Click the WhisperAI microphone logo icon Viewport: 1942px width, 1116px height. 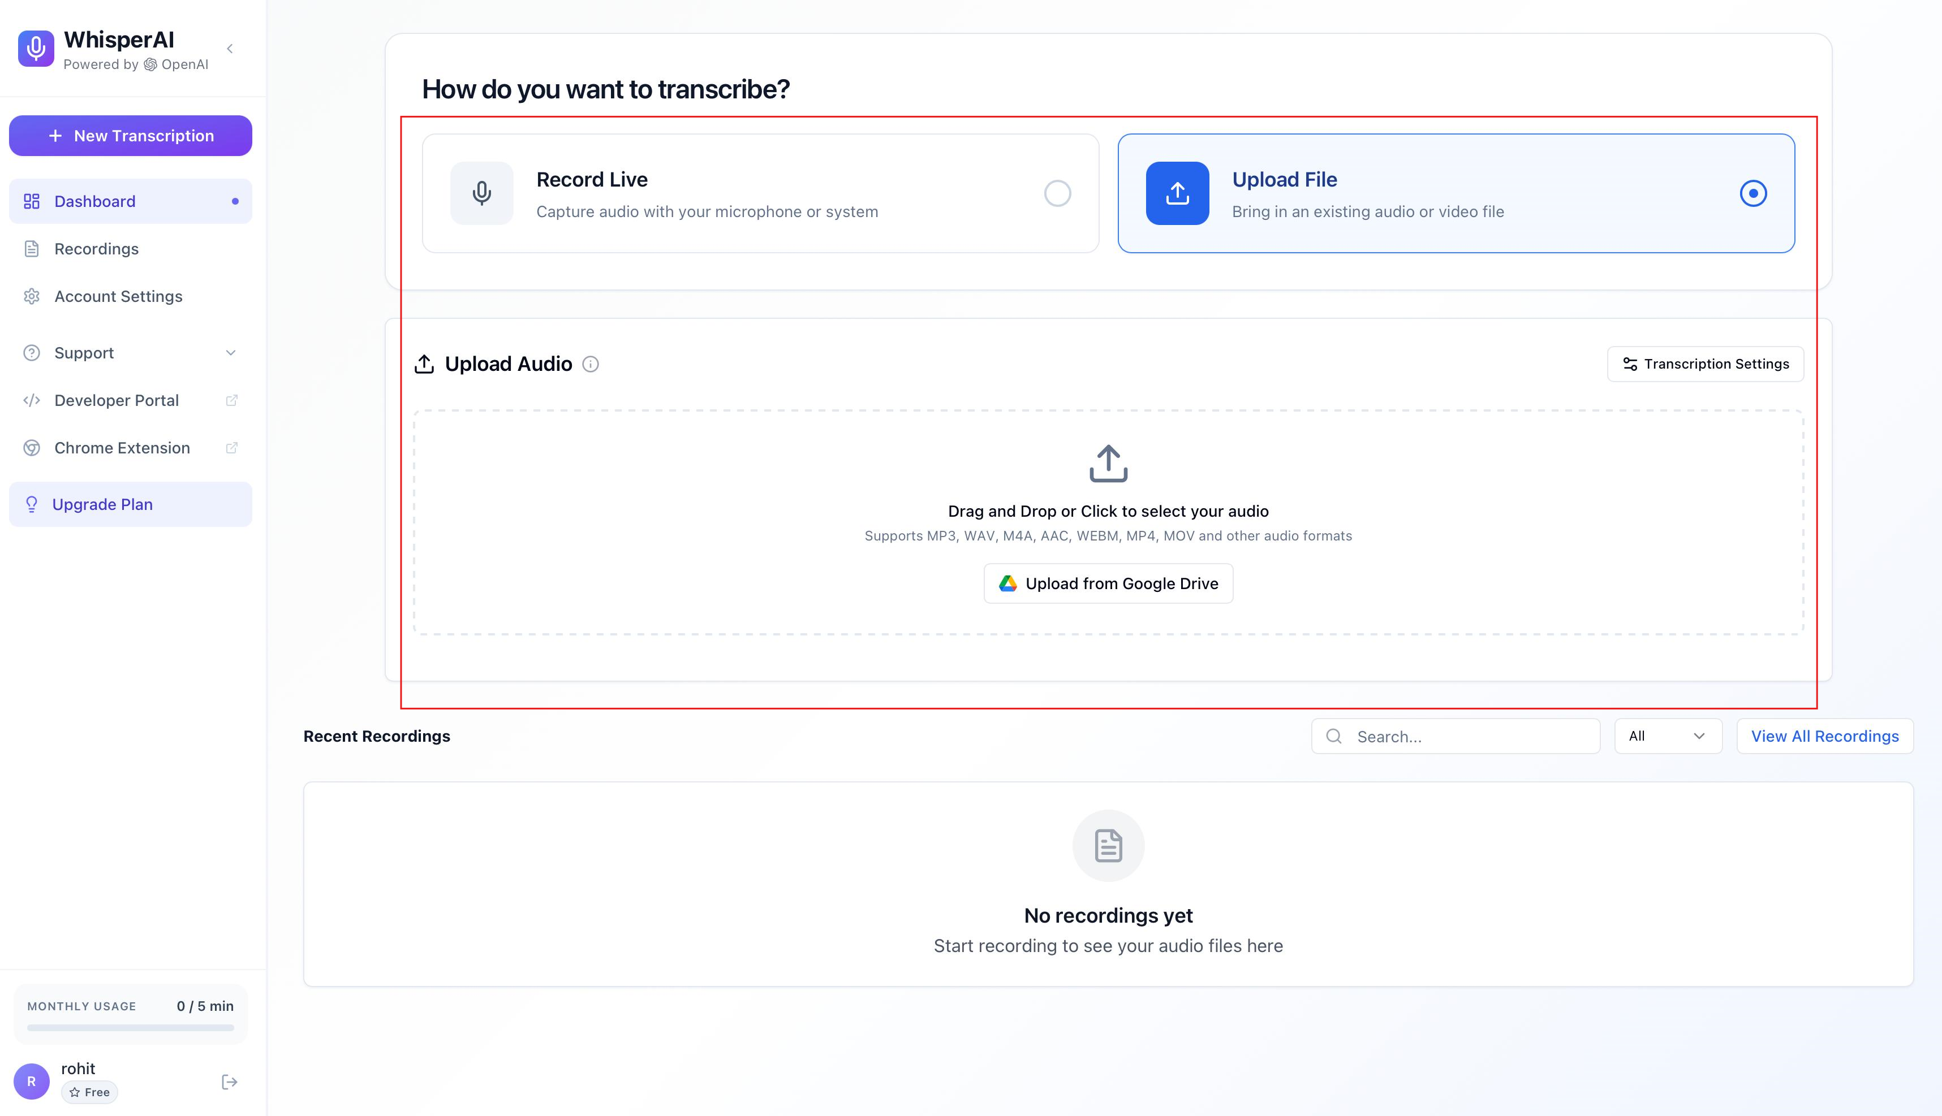tap(36, 49)
